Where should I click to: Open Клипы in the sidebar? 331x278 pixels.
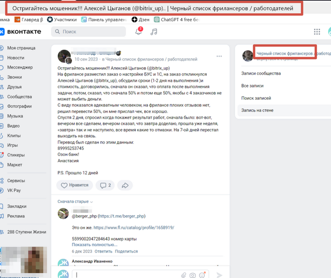click(14, 136)
